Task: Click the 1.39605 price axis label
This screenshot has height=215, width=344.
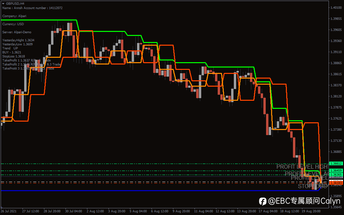Action: click(336, 30)
